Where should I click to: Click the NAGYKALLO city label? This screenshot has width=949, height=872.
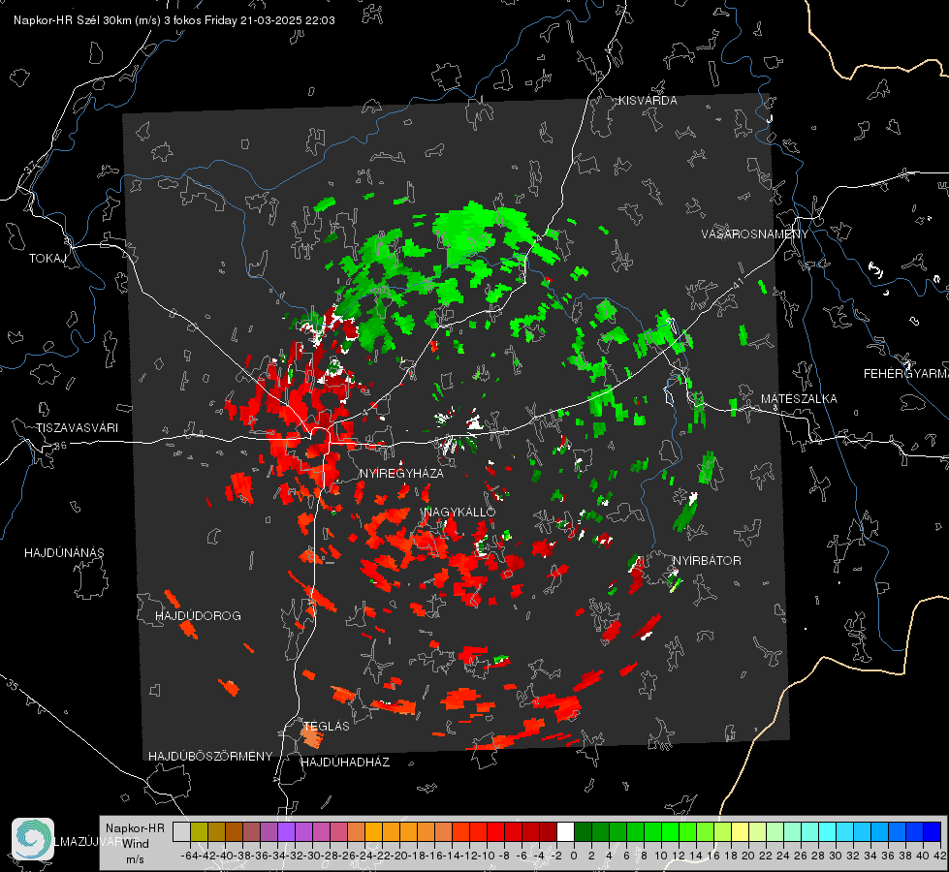459,512
